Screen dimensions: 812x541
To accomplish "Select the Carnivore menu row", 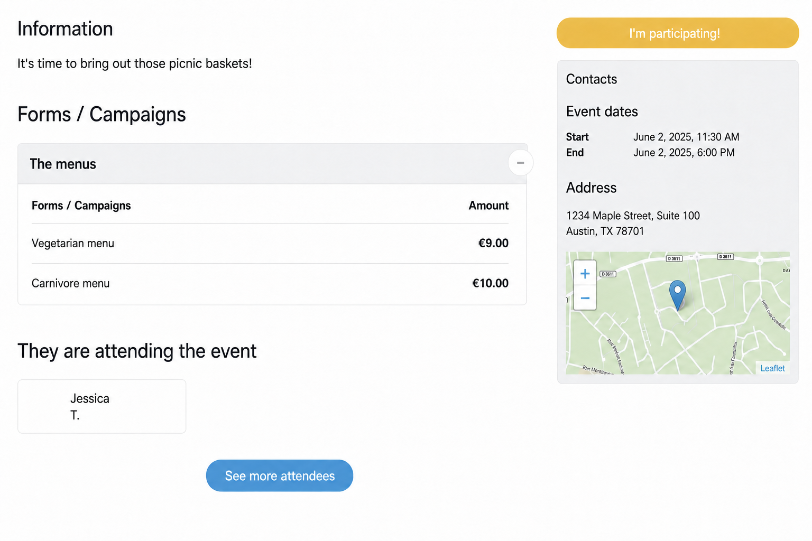I will 270,283.
